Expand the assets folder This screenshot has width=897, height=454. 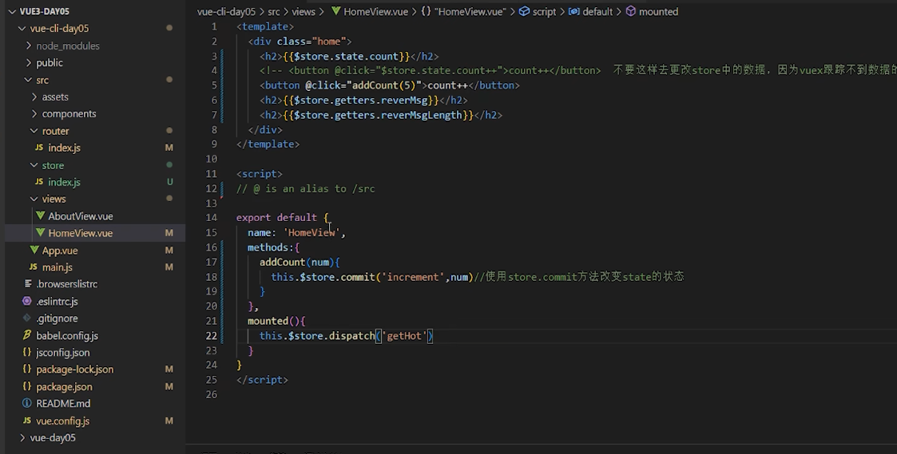tap(34, 97)
